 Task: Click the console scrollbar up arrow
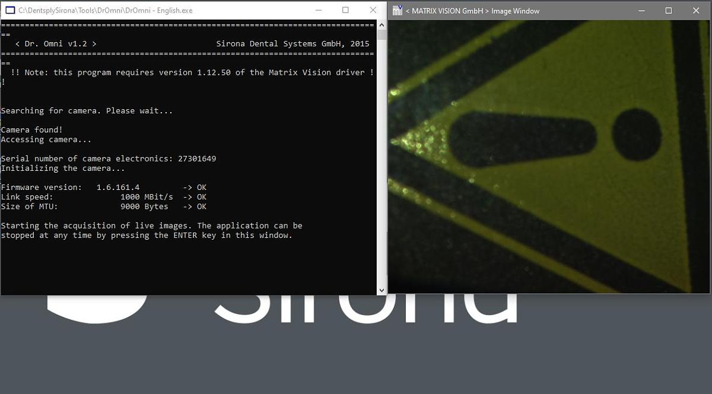click(x=382, y=25)
